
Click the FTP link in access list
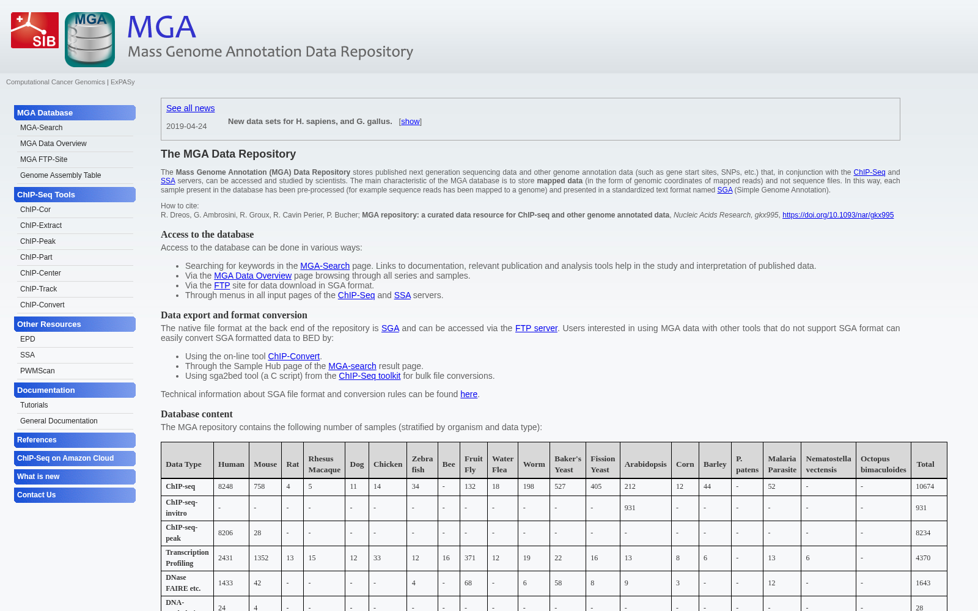(222, 285)
